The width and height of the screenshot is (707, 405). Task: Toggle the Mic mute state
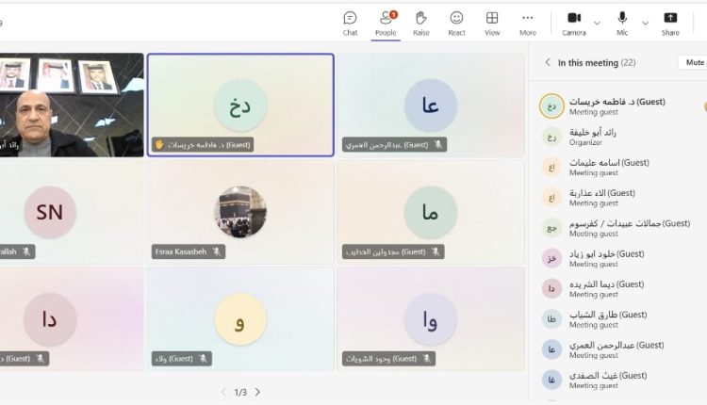[622, 23]
